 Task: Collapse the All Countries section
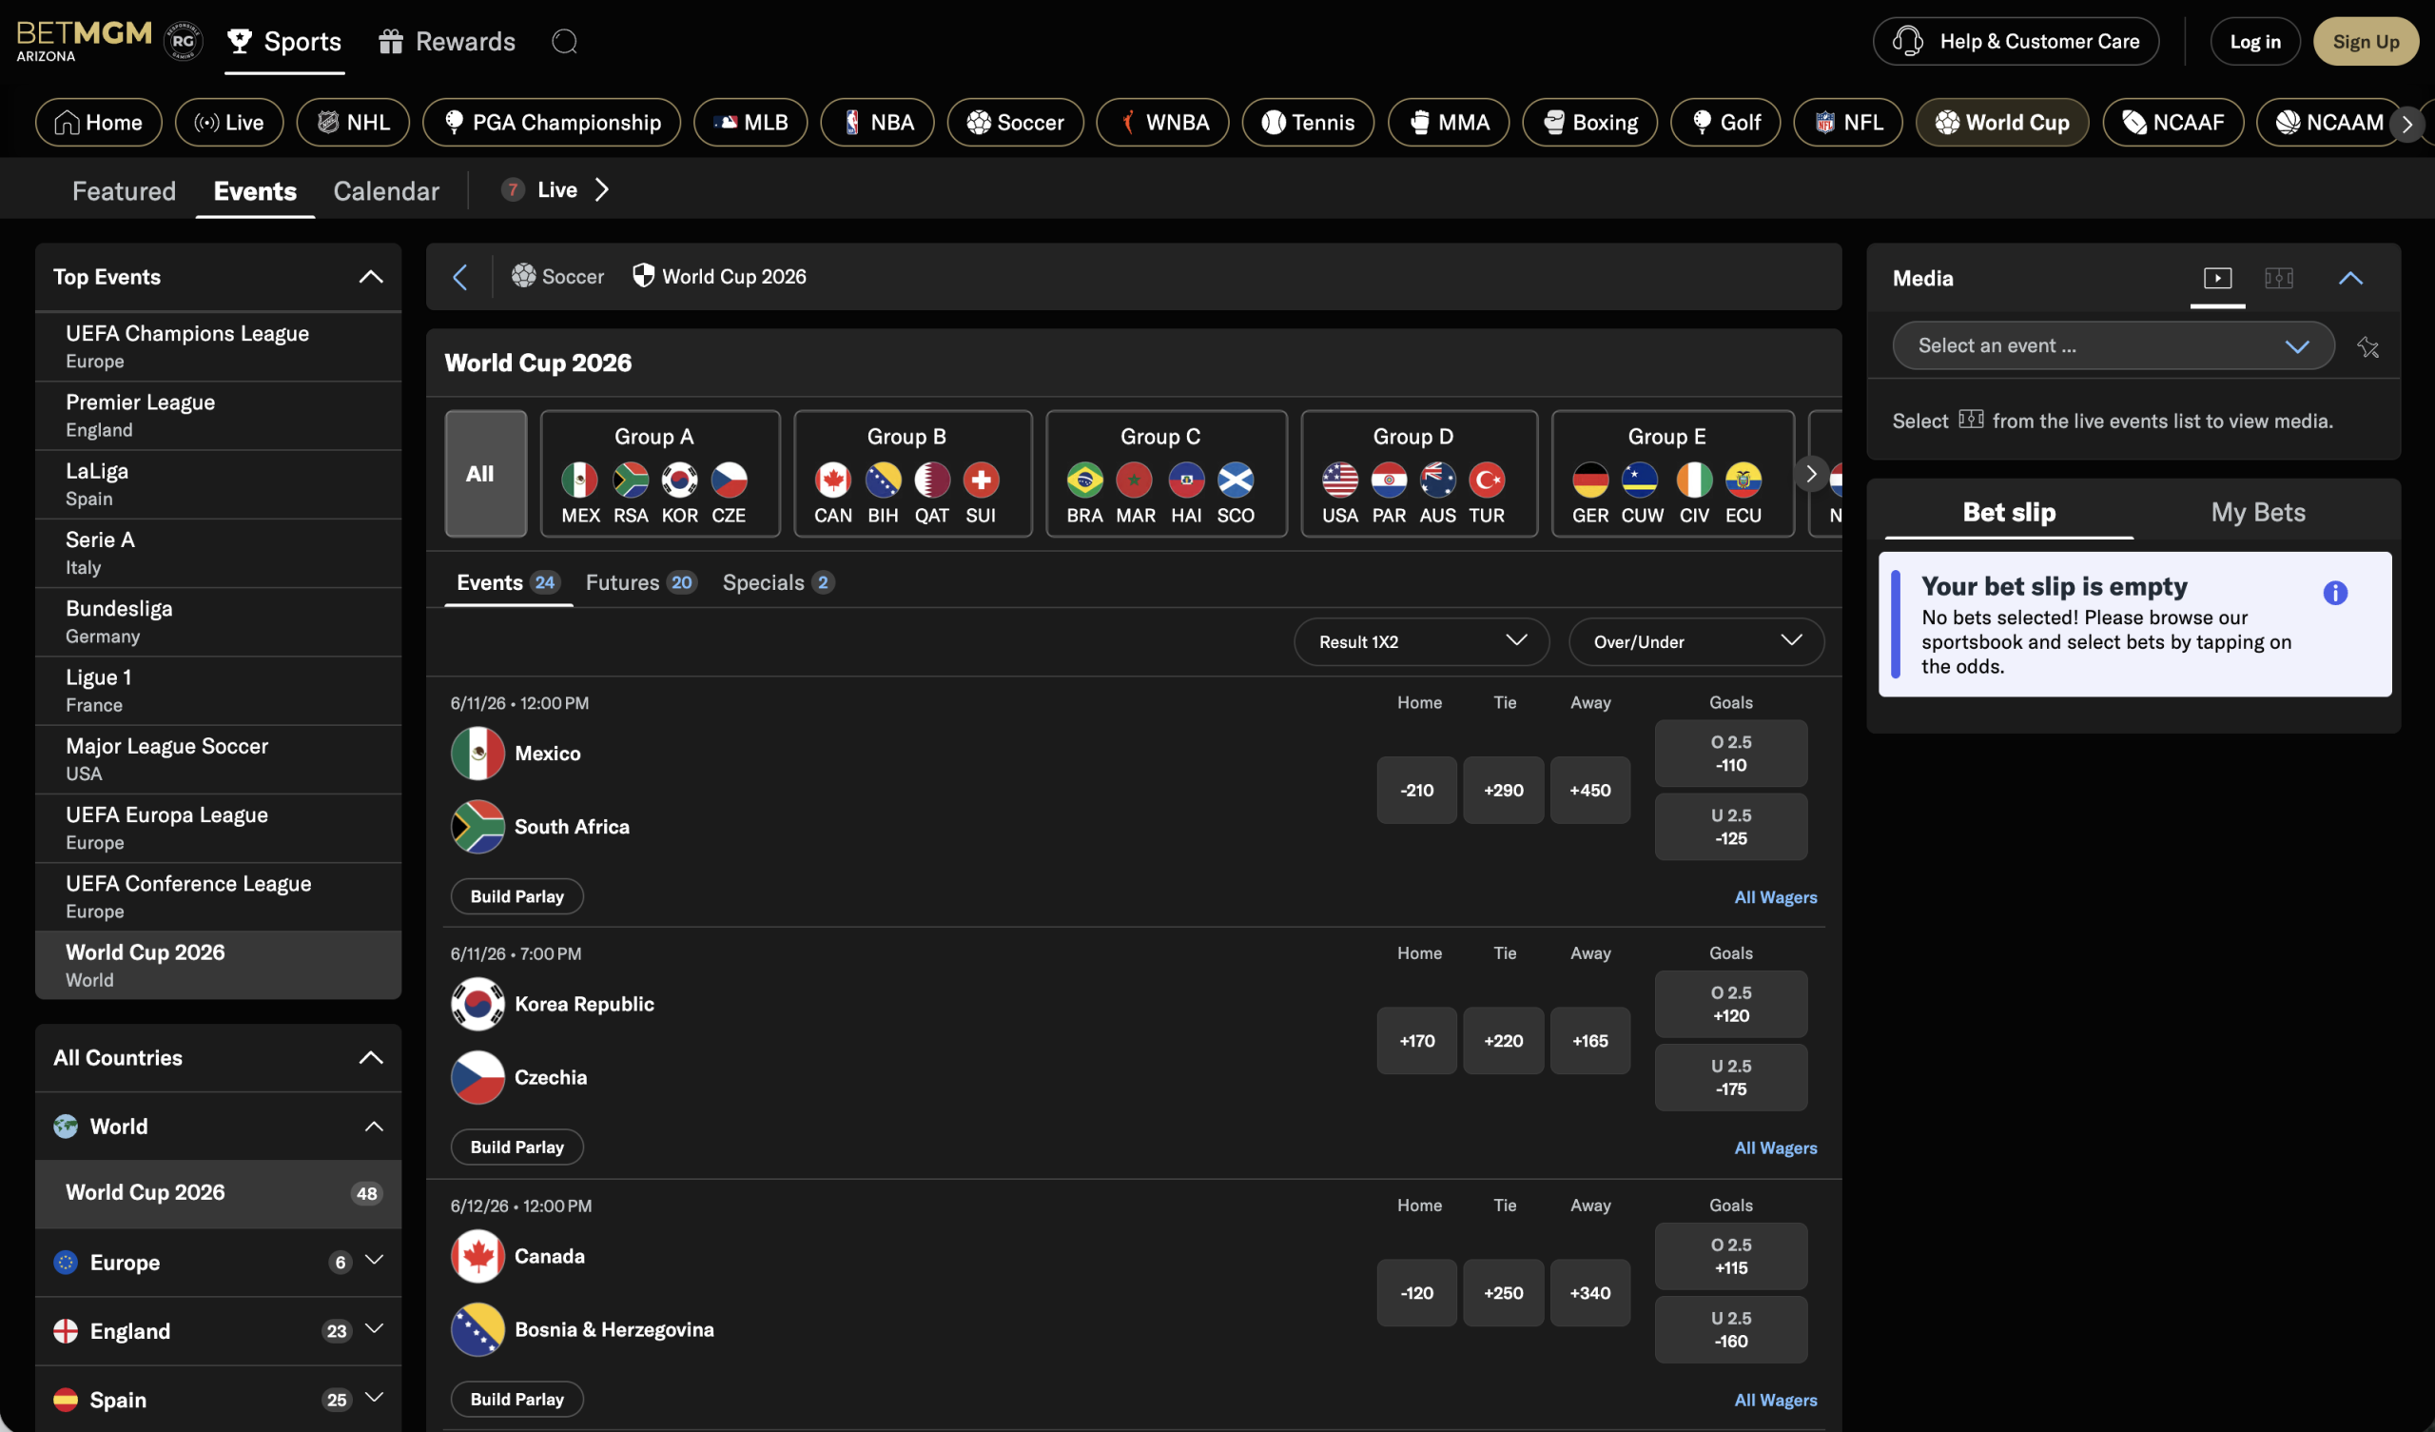tap(371, 1057)
